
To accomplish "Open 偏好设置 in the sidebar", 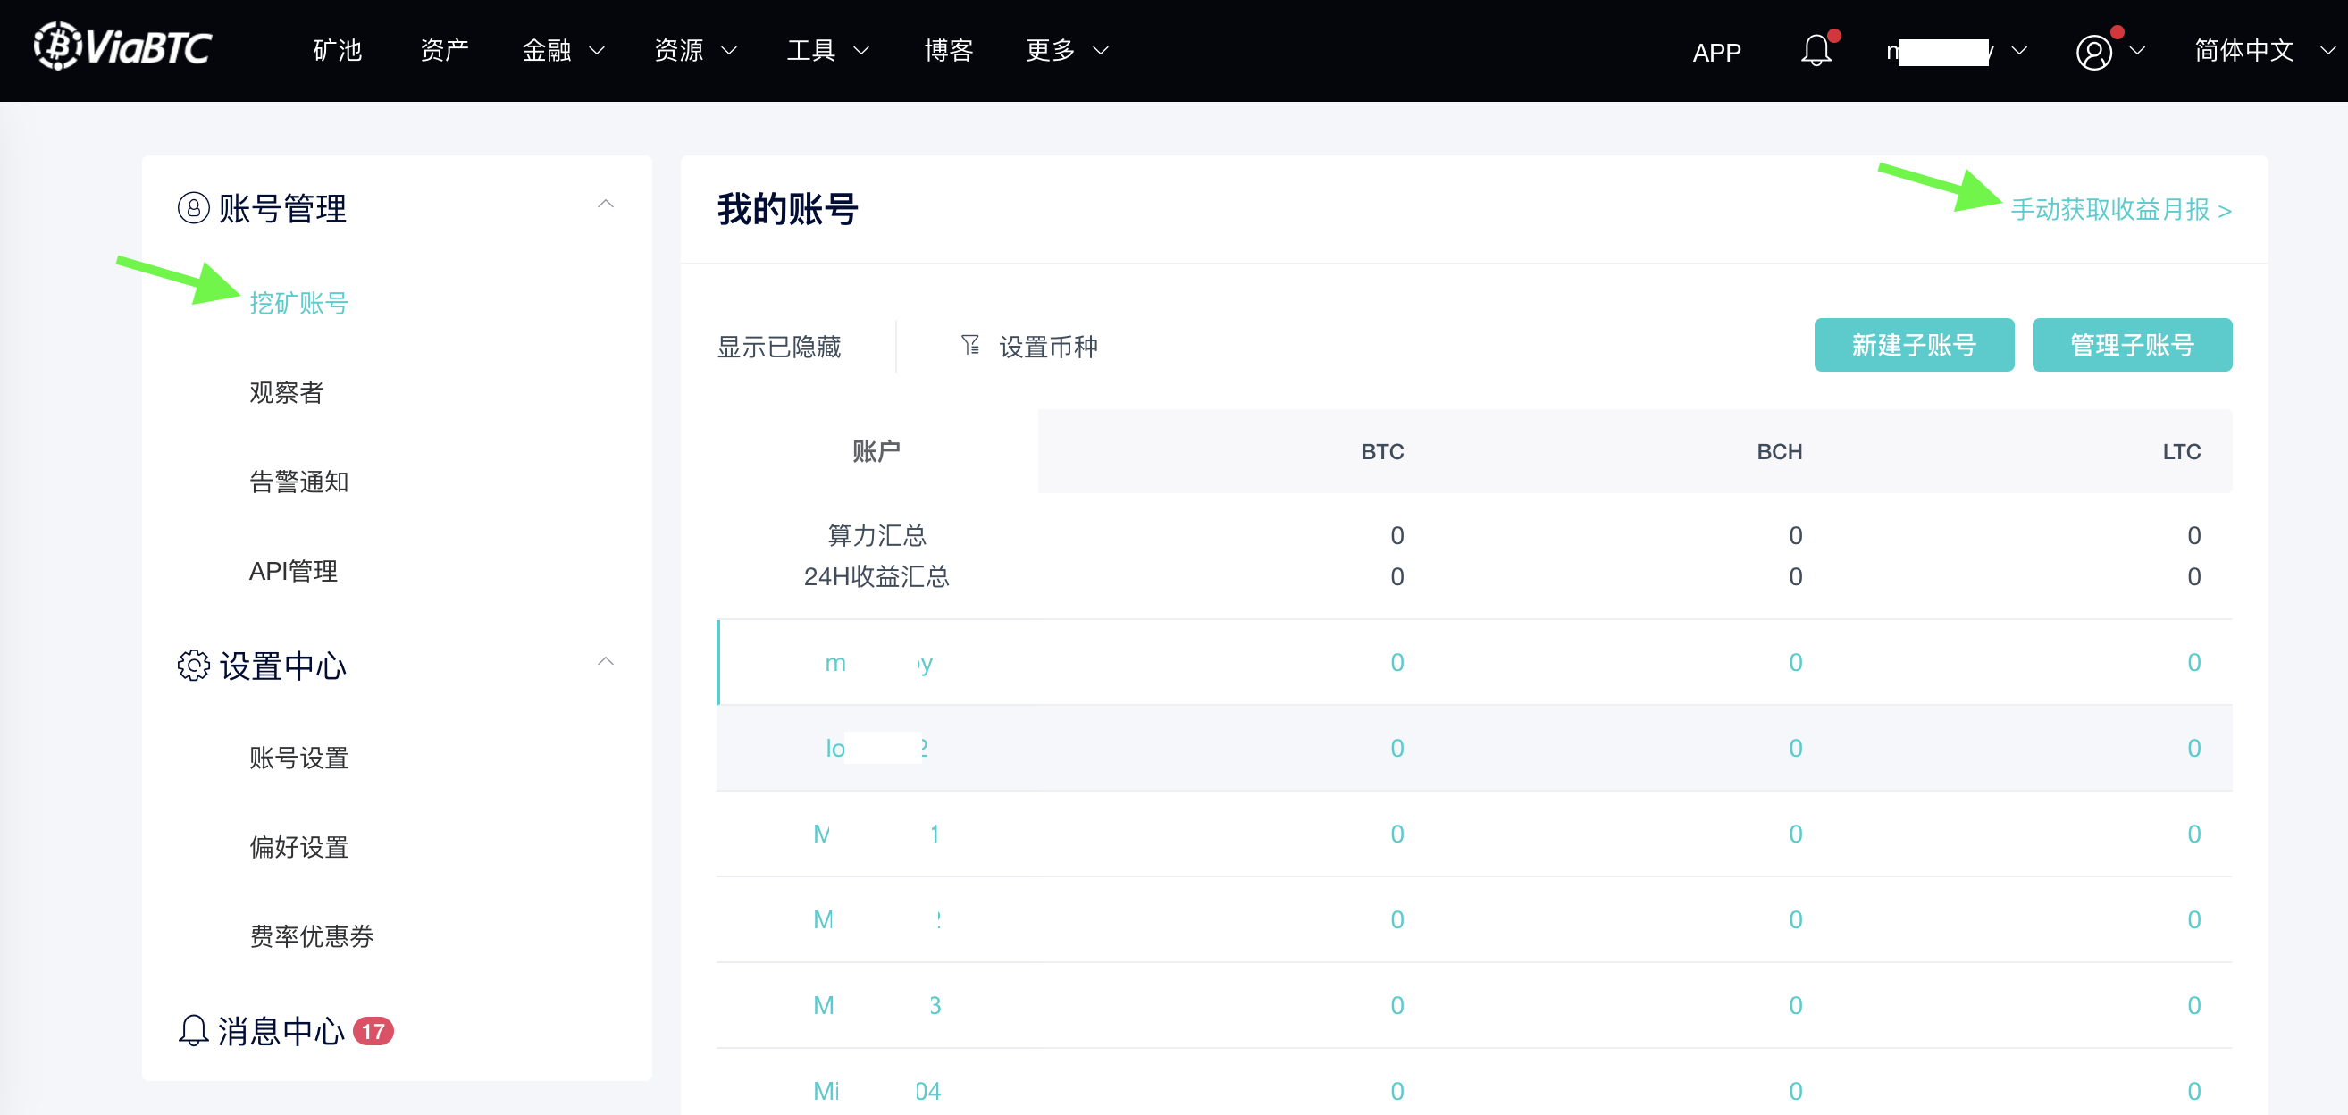I will 299,847.
